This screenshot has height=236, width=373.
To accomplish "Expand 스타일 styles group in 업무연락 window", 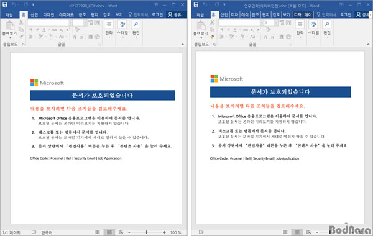I will [313, 29].
